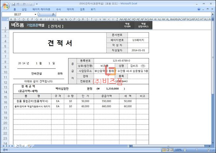This screenshot has width=216, height=153.
Task: Select column header A
Action: click(x=11, y=19)
